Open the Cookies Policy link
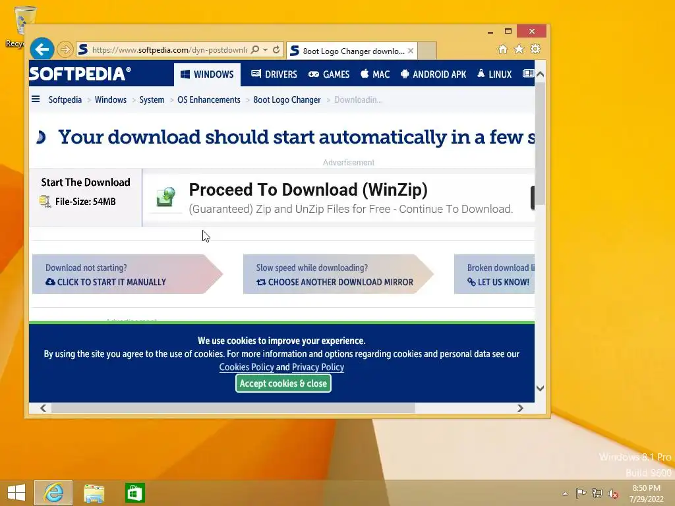This screenshot has height=506, width=675. [247, 367]
